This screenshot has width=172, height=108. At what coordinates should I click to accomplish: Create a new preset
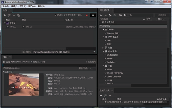click(101, 15)
